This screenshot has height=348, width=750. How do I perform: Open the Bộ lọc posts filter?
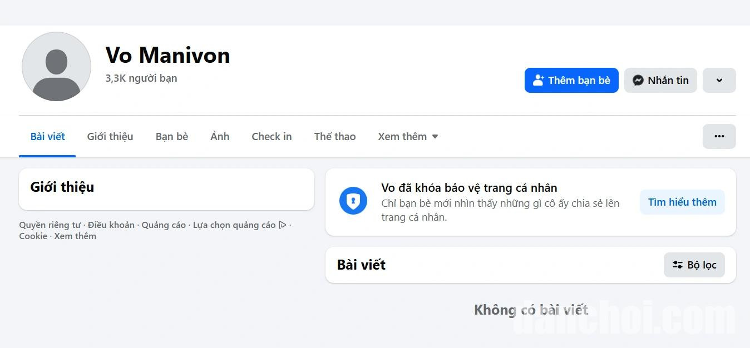click(694, 265)
